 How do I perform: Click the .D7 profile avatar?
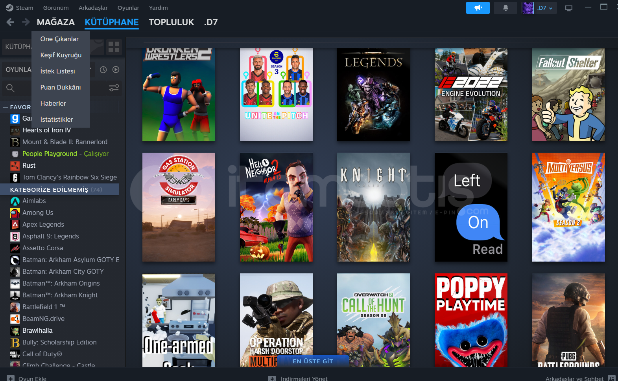[x=528, y=8]
